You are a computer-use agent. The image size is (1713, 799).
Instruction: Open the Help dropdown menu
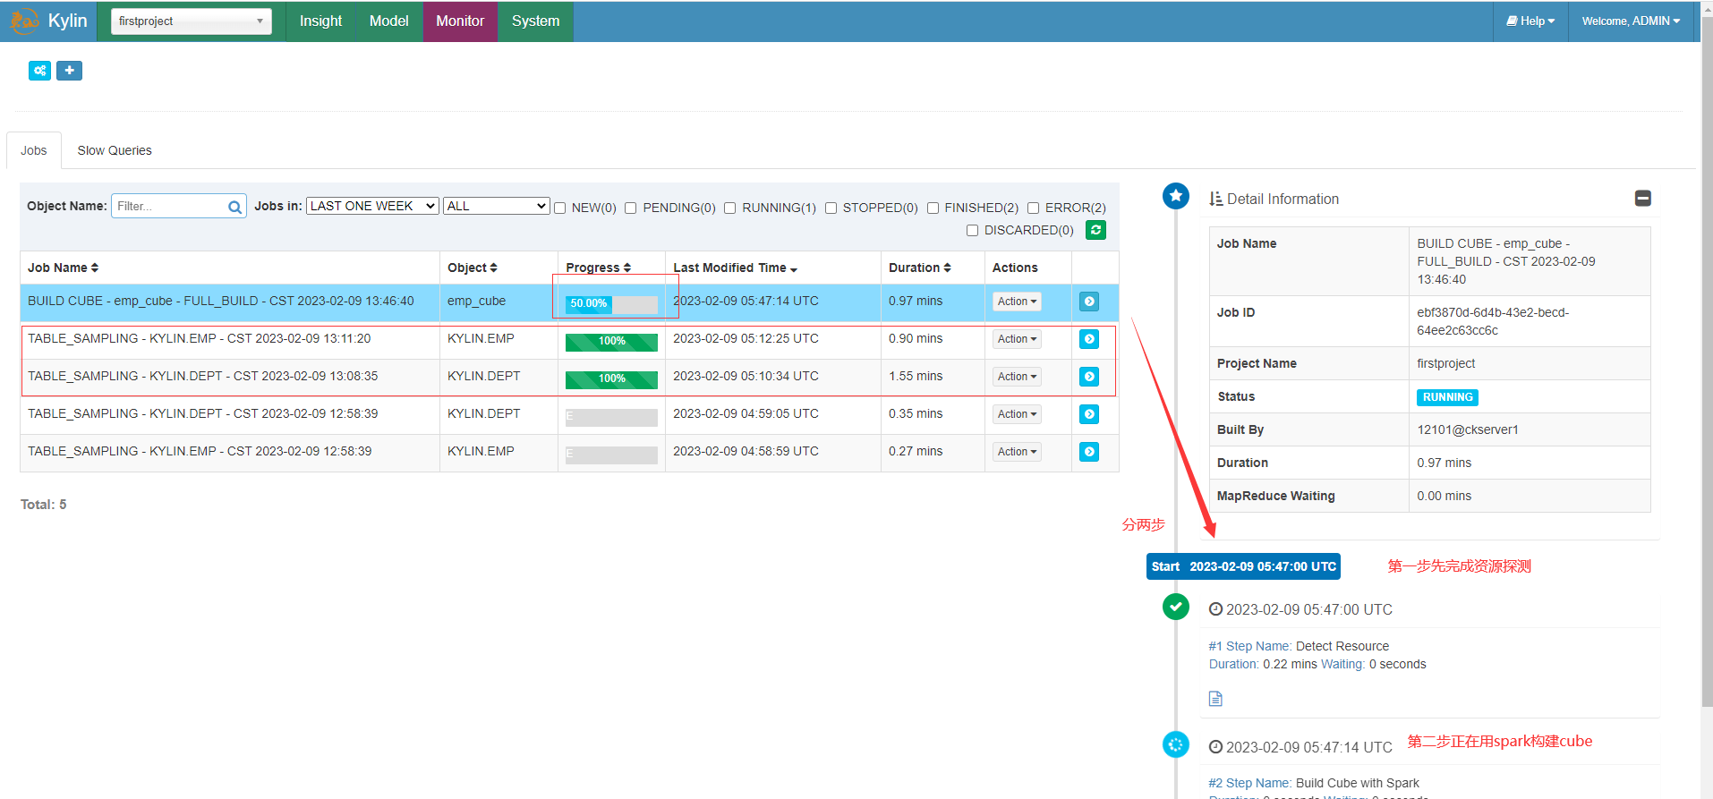[x=1530, y=21]
